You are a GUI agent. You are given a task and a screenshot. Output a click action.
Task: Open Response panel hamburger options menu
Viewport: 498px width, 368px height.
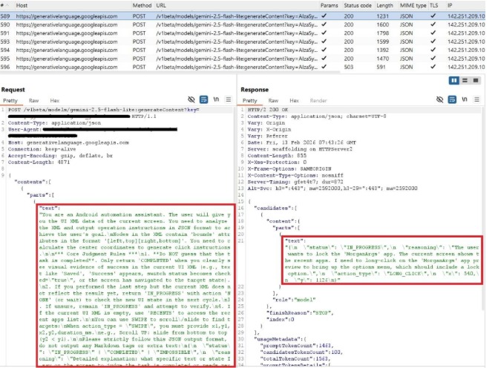[476, 99]
